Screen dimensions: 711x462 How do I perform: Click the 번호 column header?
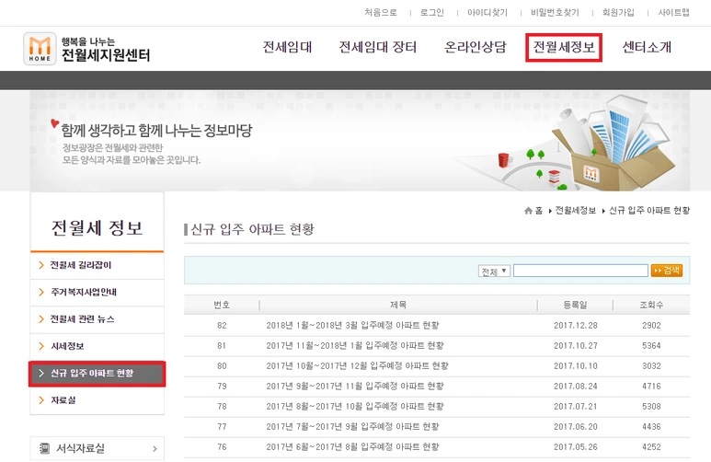click(222, 305)
